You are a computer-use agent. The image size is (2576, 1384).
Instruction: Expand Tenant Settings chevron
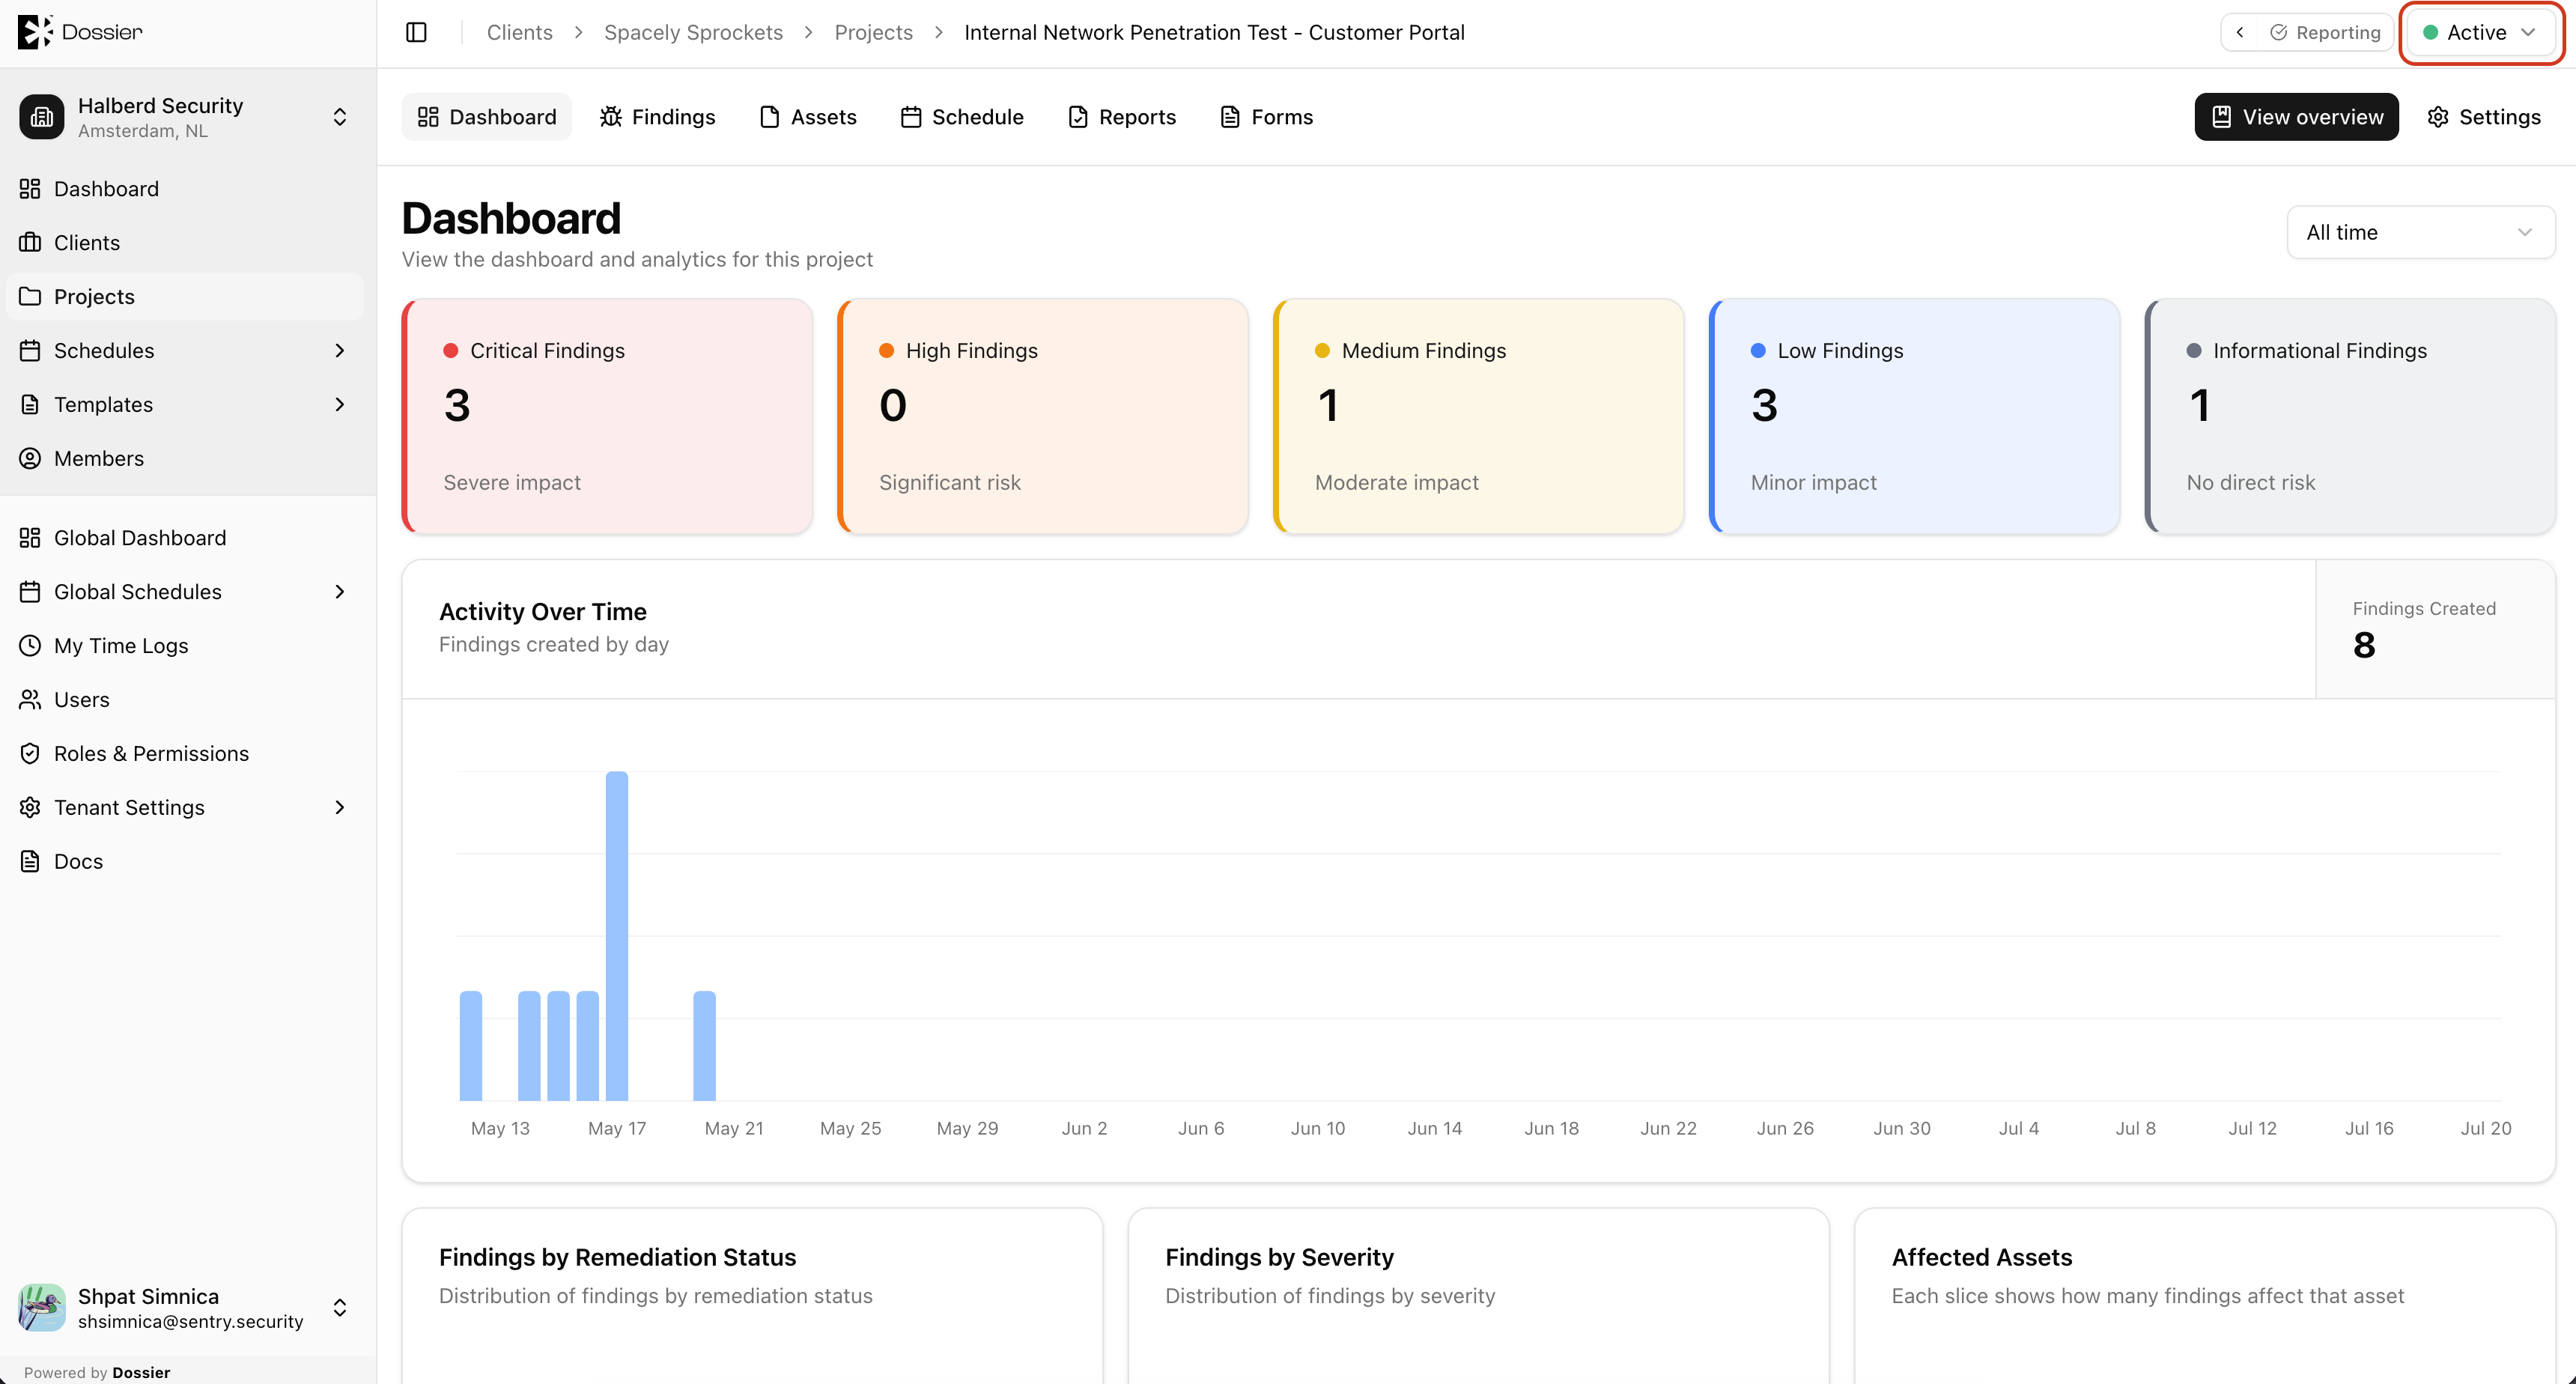(x=340, y=808)
